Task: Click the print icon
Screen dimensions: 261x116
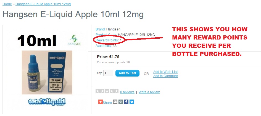Action: click(x=121, y=102)
